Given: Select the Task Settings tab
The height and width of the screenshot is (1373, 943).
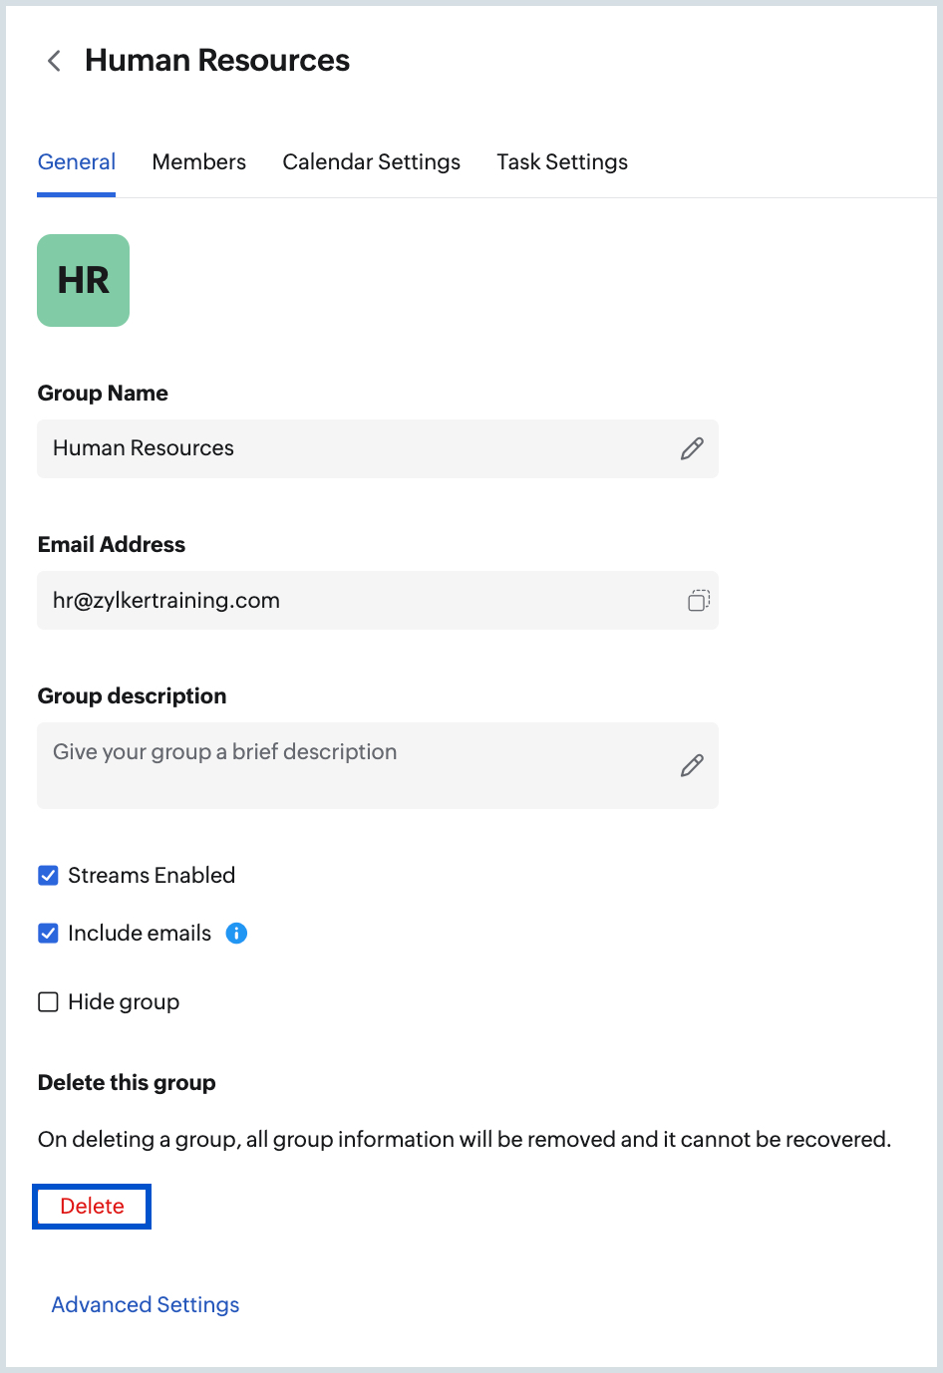Looking at the screenshot, I should [x=561, y=161].
